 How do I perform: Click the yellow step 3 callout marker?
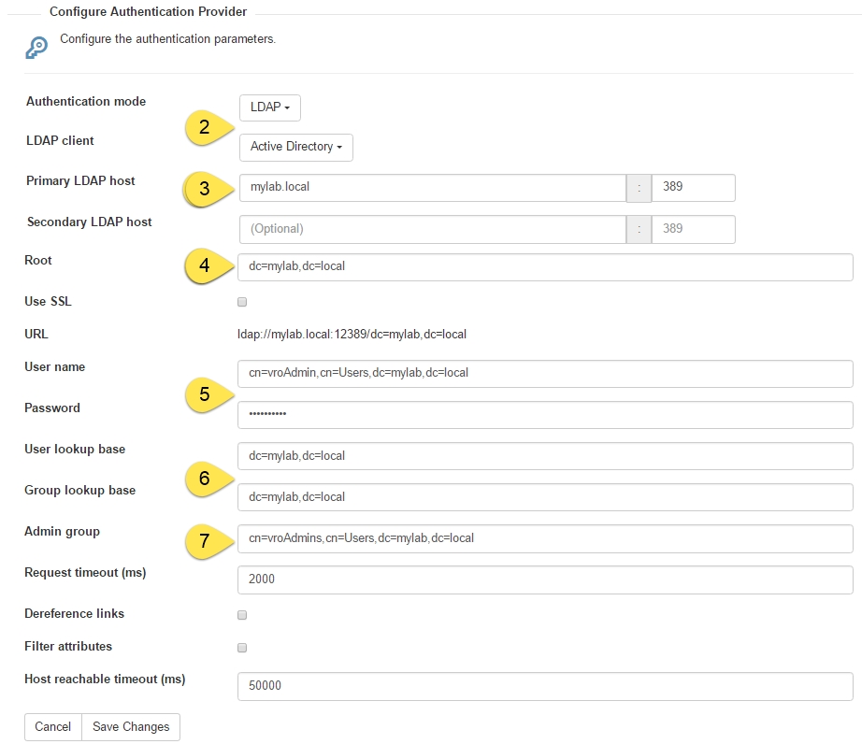click(206, 189)
